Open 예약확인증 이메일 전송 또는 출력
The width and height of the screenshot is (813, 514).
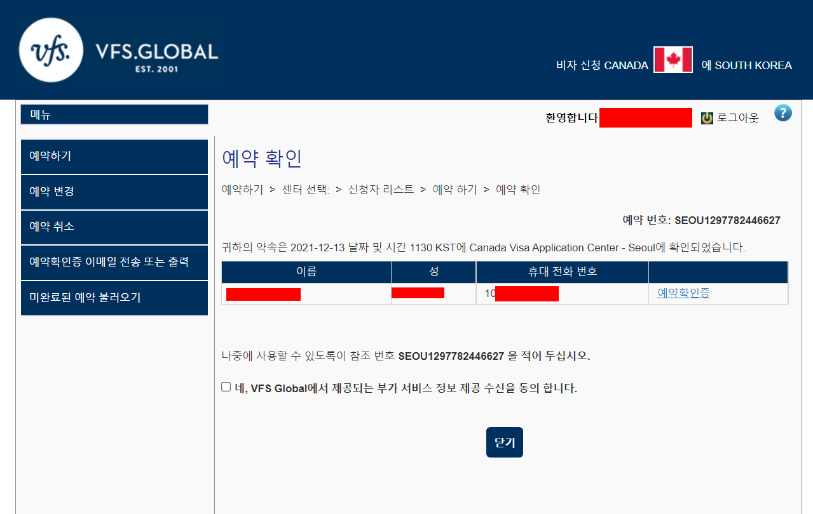click(114, 262)
